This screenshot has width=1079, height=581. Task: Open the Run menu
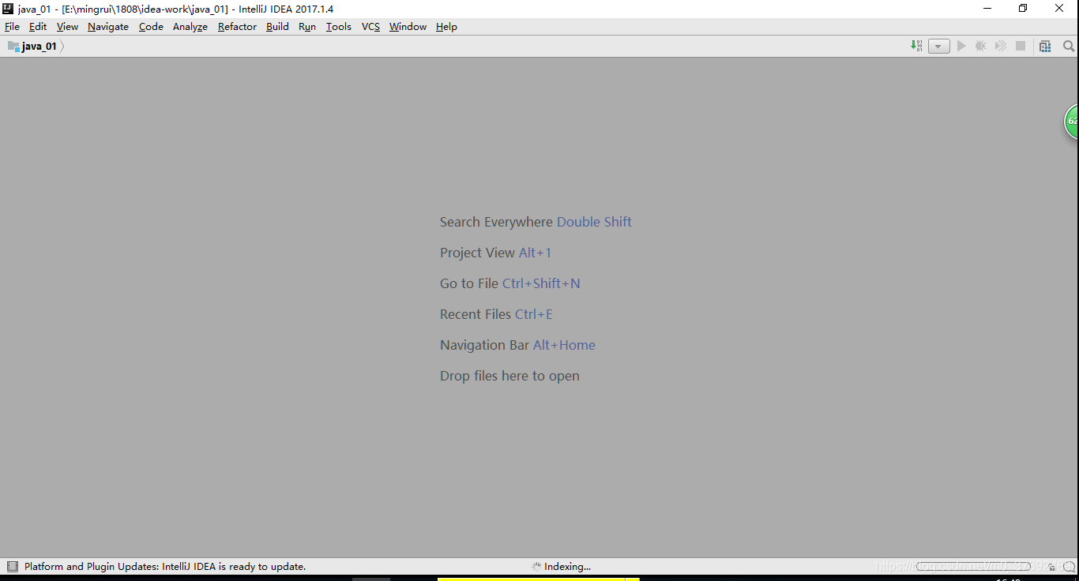click(307, 26)
